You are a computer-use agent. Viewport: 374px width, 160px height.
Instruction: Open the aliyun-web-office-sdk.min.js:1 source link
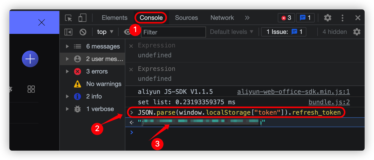pyautogui.click(x=293, y=92)
